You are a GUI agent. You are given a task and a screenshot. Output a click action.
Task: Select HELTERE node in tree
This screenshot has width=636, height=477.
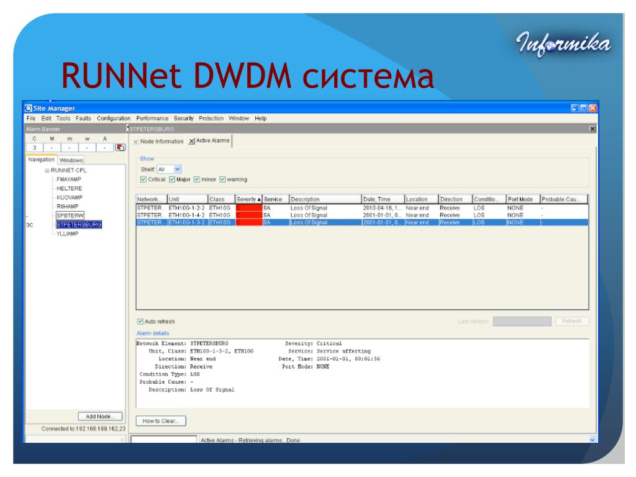(x=69, y=189)
